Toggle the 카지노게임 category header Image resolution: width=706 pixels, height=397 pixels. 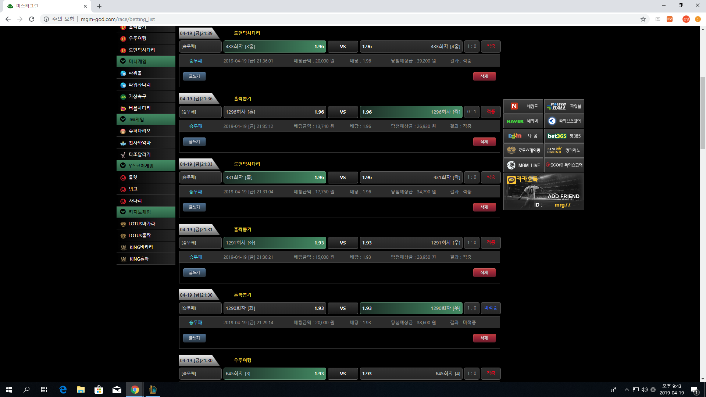tap(146, 212)
